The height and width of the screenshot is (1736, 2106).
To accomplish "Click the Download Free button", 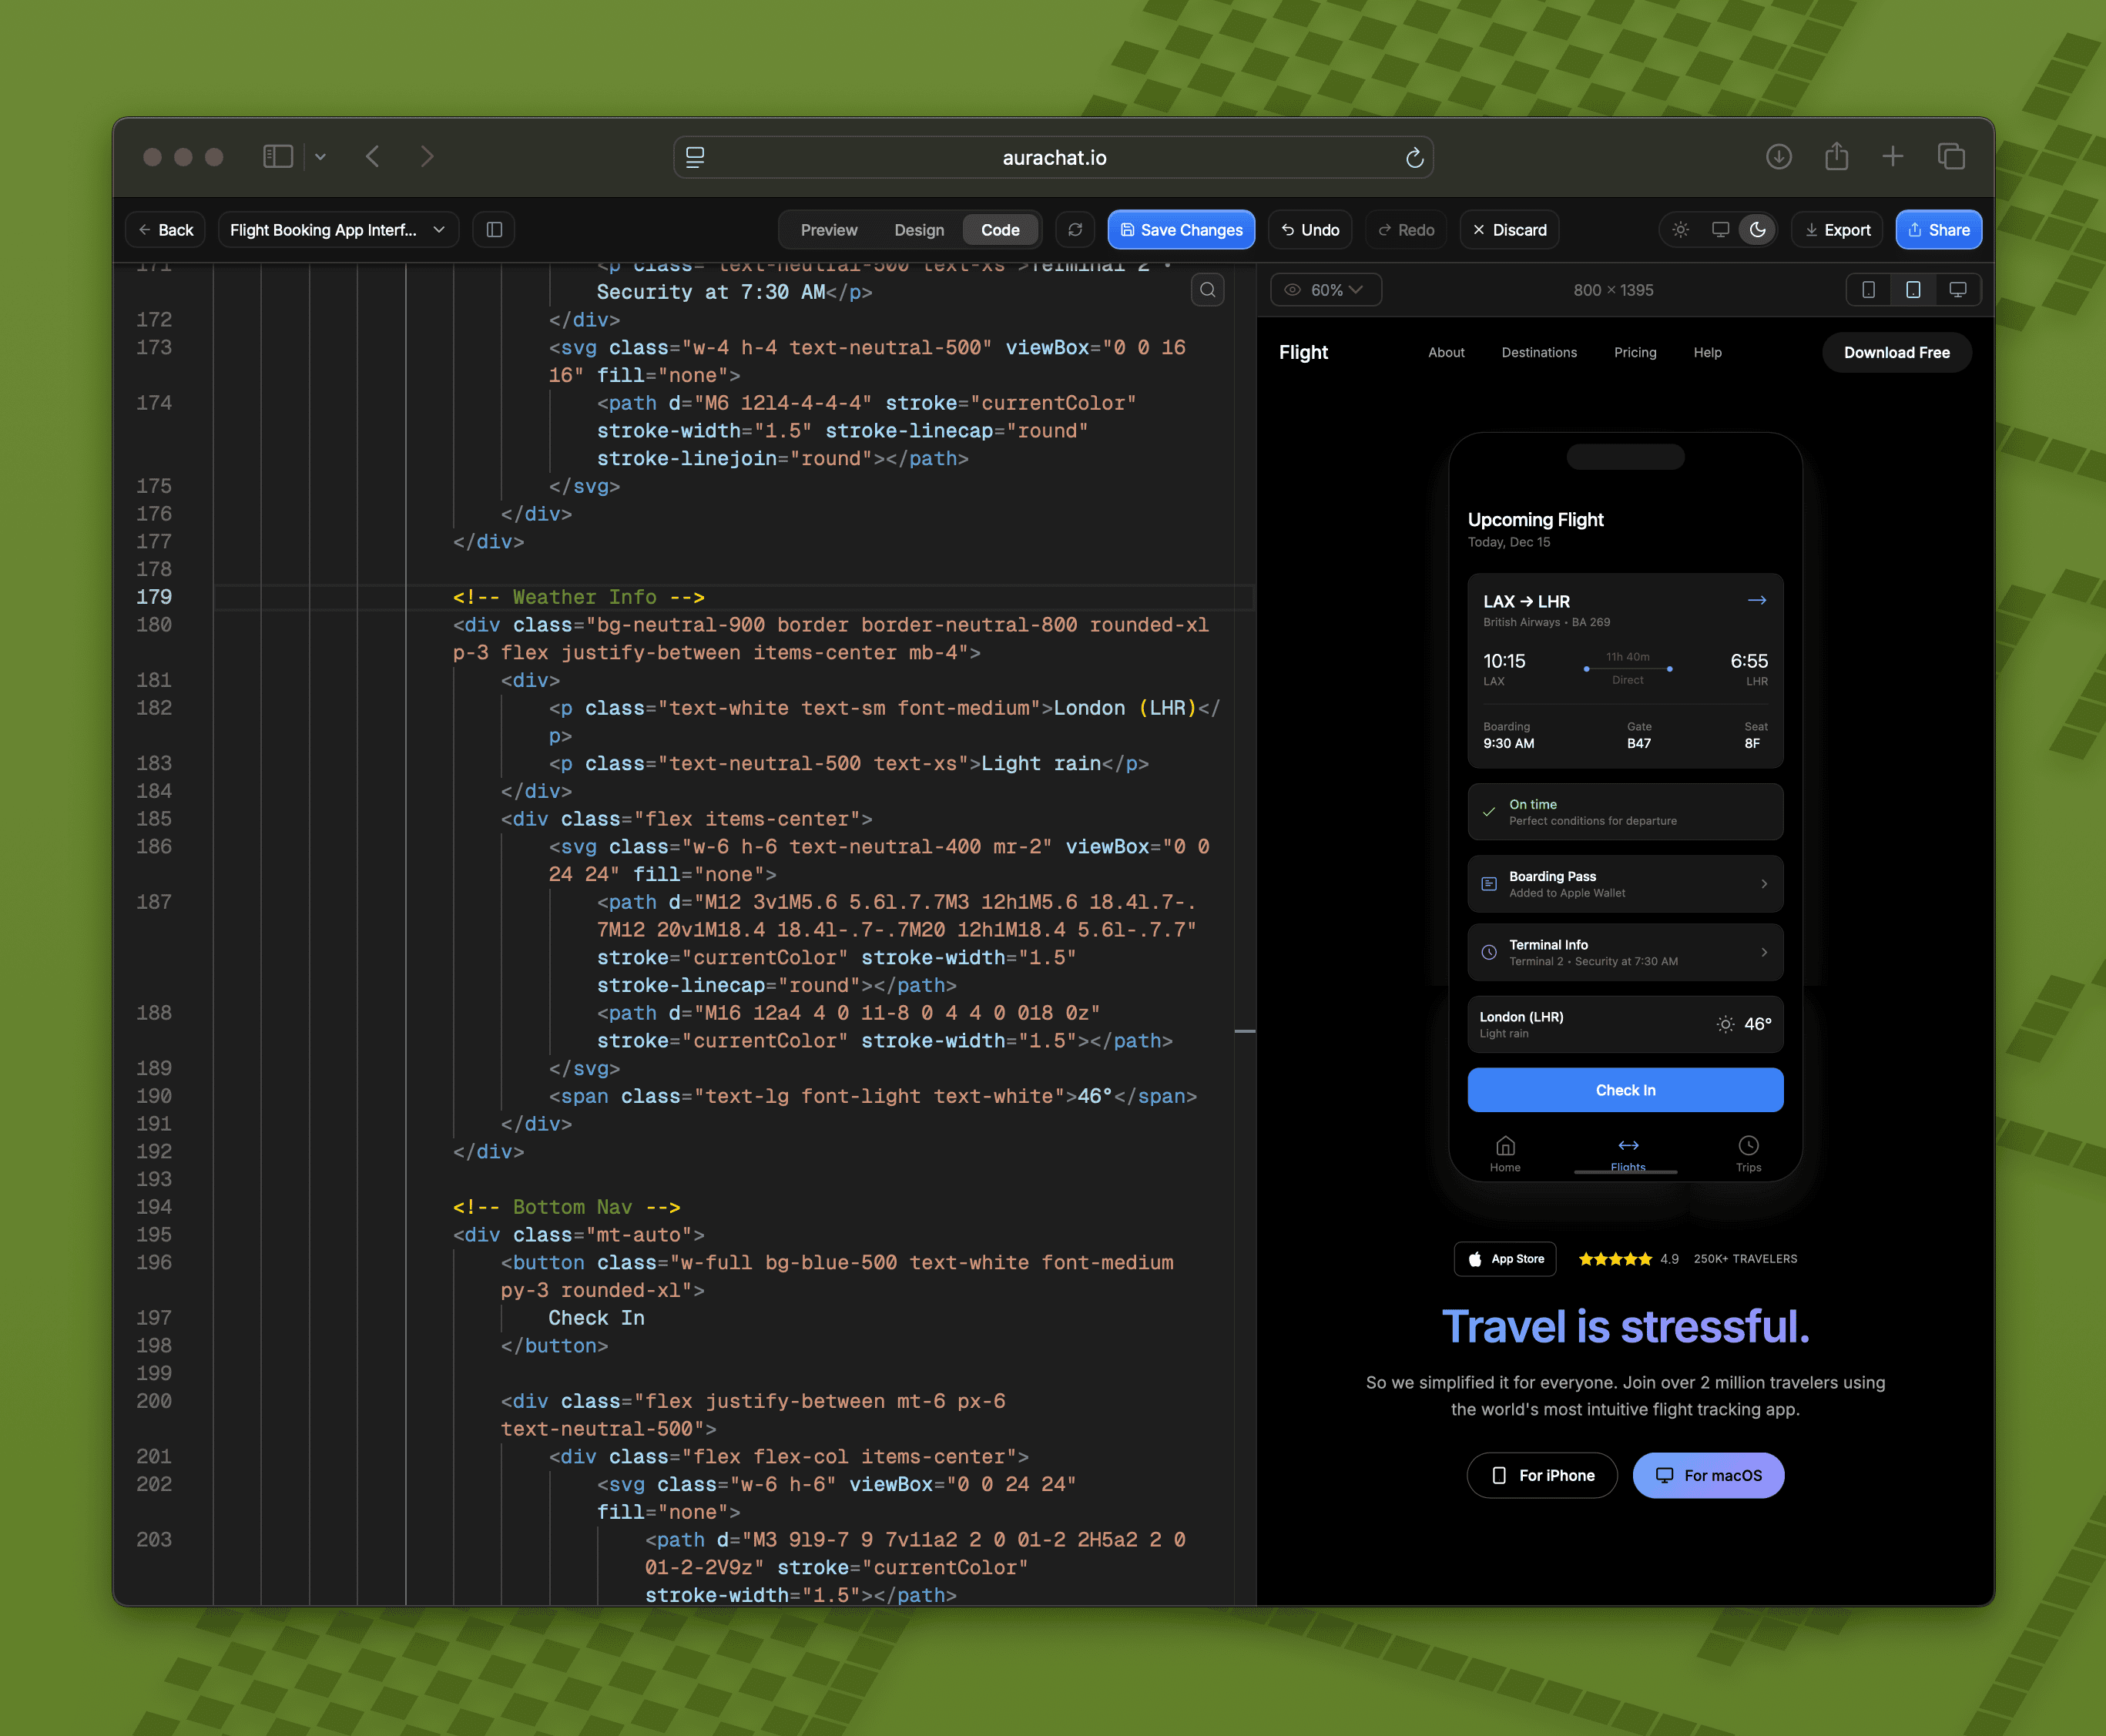I will click(x=1896, y=353).
